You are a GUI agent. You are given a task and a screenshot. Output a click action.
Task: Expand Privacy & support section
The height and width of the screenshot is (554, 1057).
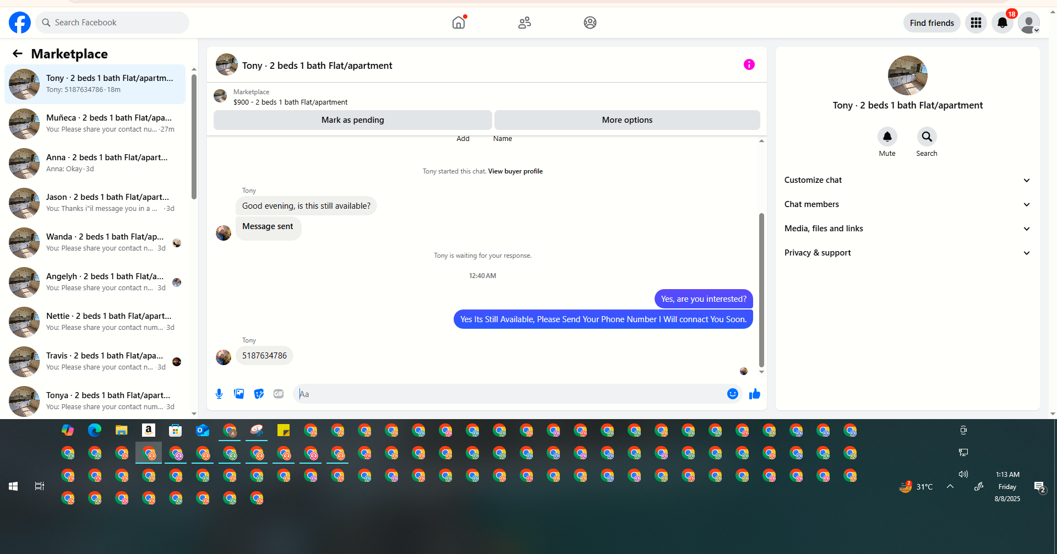(907, 253)
